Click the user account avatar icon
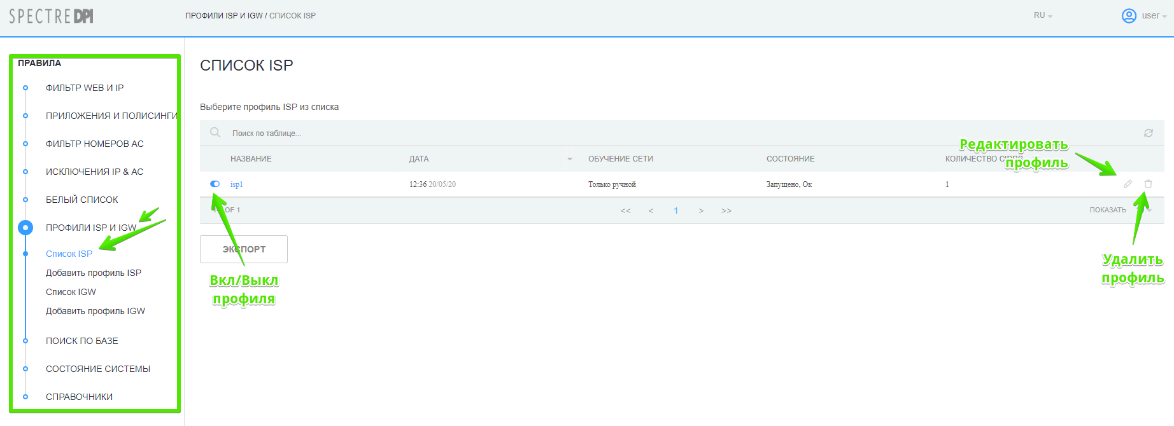This screenshot has height=426, width=1174. [1129, 16]
